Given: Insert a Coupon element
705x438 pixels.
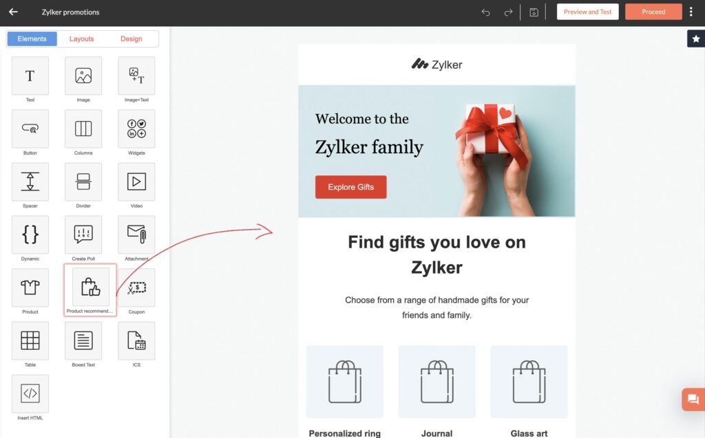Looking at the screenshot, I should coord(136,289).
